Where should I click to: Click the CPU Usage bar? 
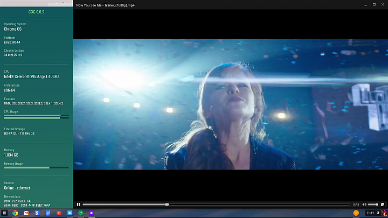[36, 117]
